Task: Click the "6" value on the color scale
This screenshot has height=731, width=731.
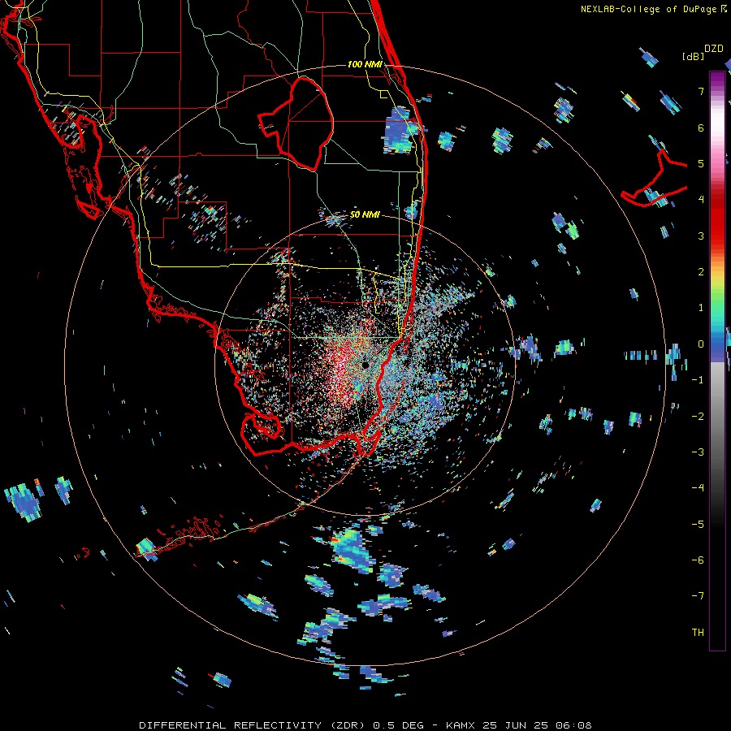Action: [x=701, y=128]
